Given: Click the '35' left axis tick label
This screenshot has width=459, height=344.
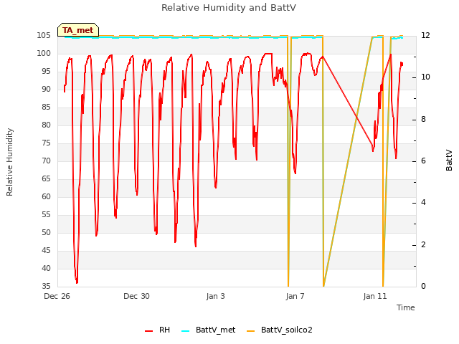Looking at the screenshot, I should 46,286.
